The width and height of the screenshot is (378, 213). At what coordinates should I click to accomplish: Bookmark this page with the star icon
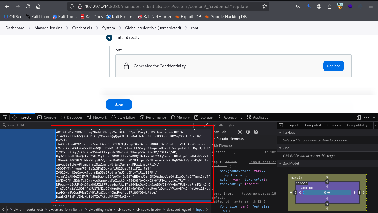(x=264, y=6)
